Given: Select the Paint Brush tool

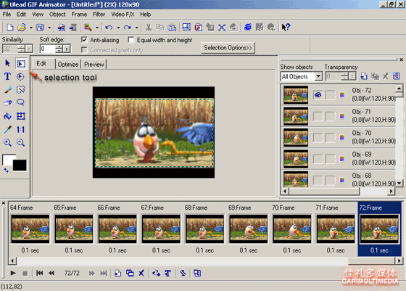Looking at the screenshot, I should (x=7, y=90).
